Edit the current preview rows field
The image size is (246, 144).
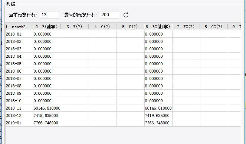tap(49, 15)
